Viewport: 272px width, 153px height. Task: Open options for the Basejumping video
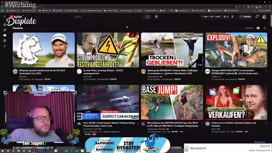tap(202, 123)
